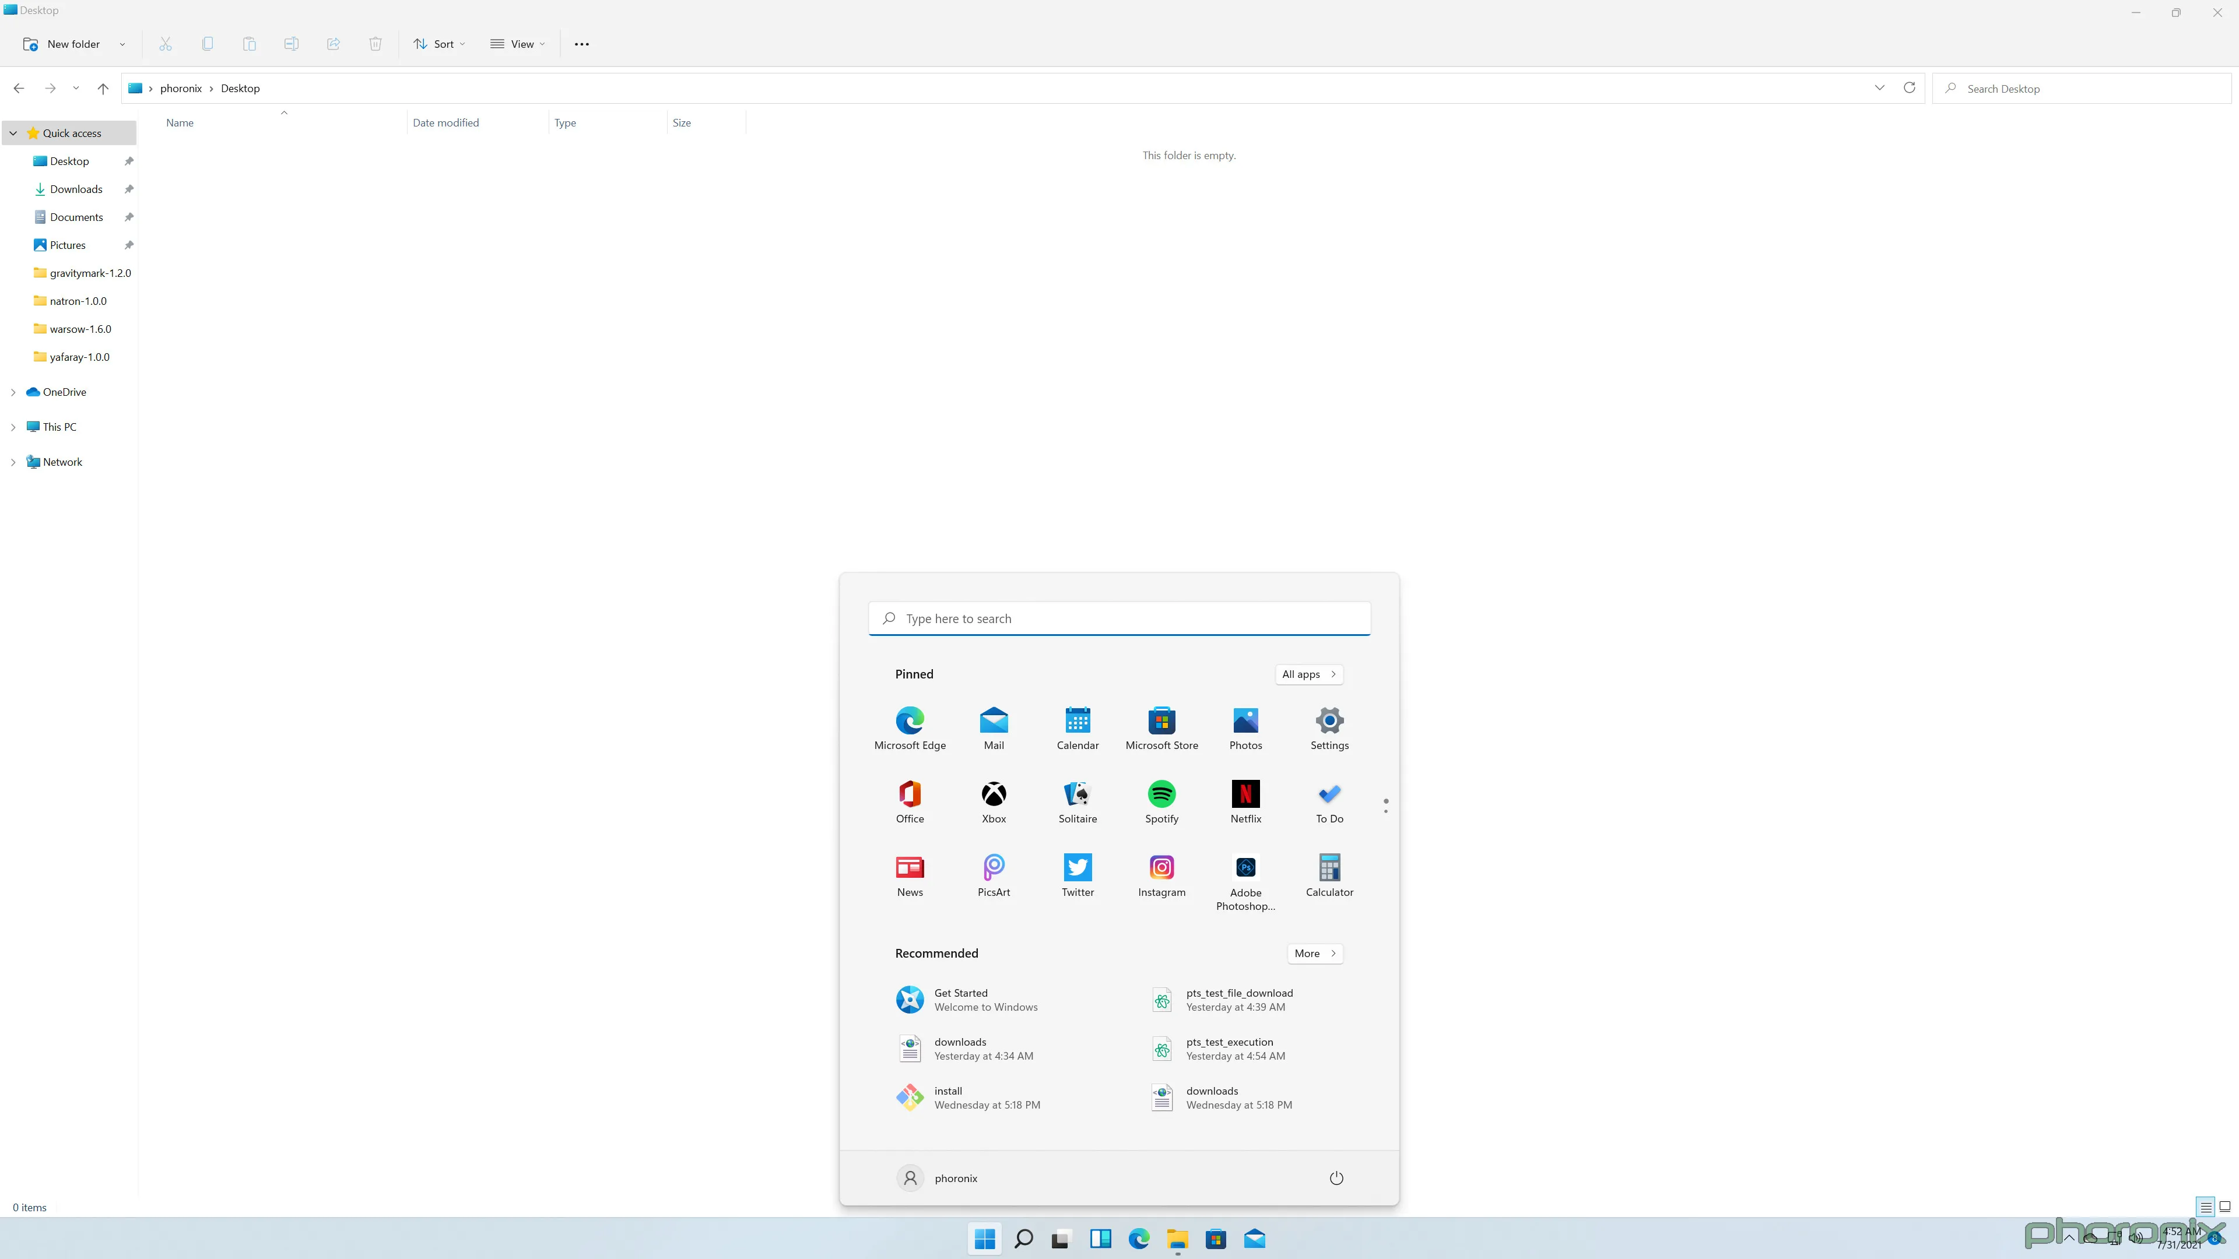Open Netflix from the Start menu
The width and height of the screenshot is (2239, 1259).
click(x=1245, y=799)
